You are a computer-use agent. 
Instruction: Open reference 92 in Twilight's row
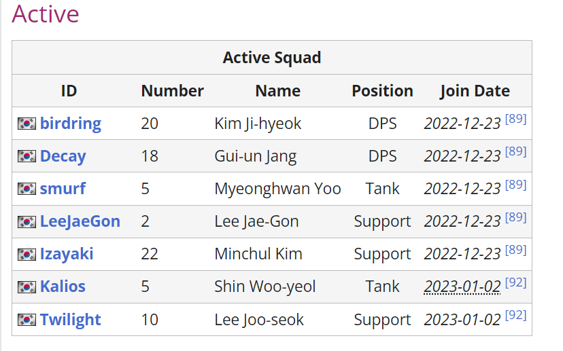click(x=515, y=315)
